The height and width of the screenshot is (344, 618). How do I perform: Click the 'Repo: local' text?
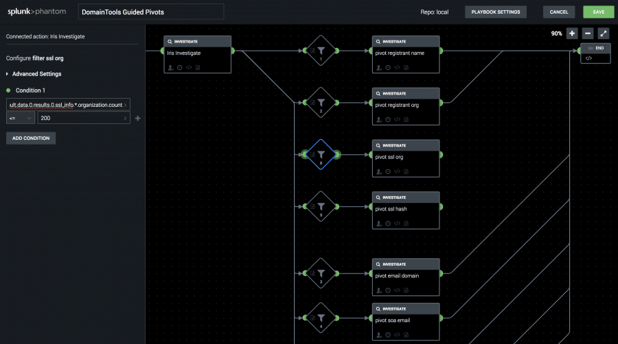coord(435,12)
